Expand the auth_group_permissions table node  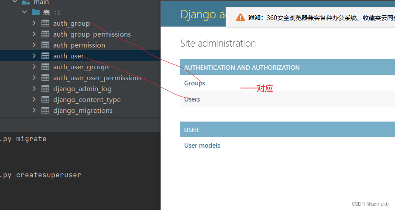[34, 34]
